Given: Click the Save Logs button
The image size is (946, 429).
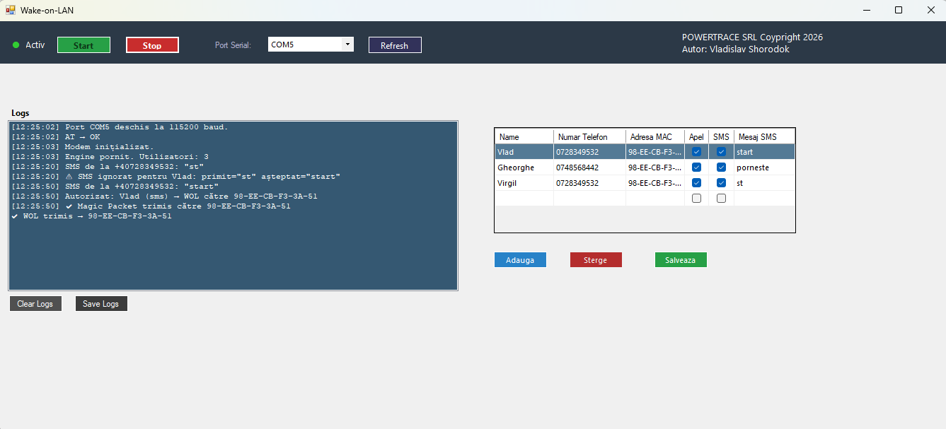Looking at the screenshot, I should coord(101,304).
